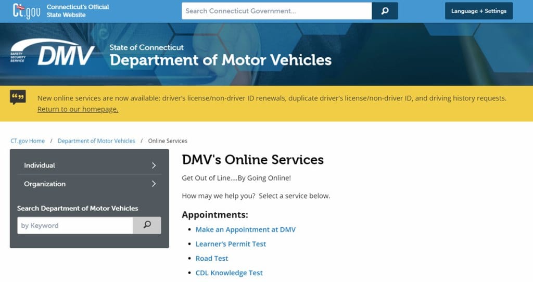Click the top search magnifier button
This screenshot has height=282, width=533.
point(385,11)
